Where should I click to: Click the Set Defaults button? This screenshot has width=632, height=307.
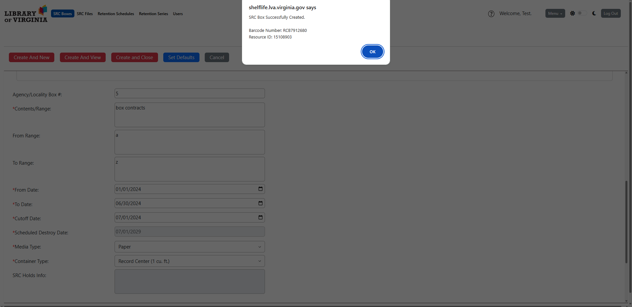coord(181,58)
